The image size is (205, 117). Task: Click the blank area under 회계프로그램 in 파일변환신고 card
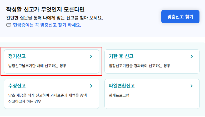152,103
